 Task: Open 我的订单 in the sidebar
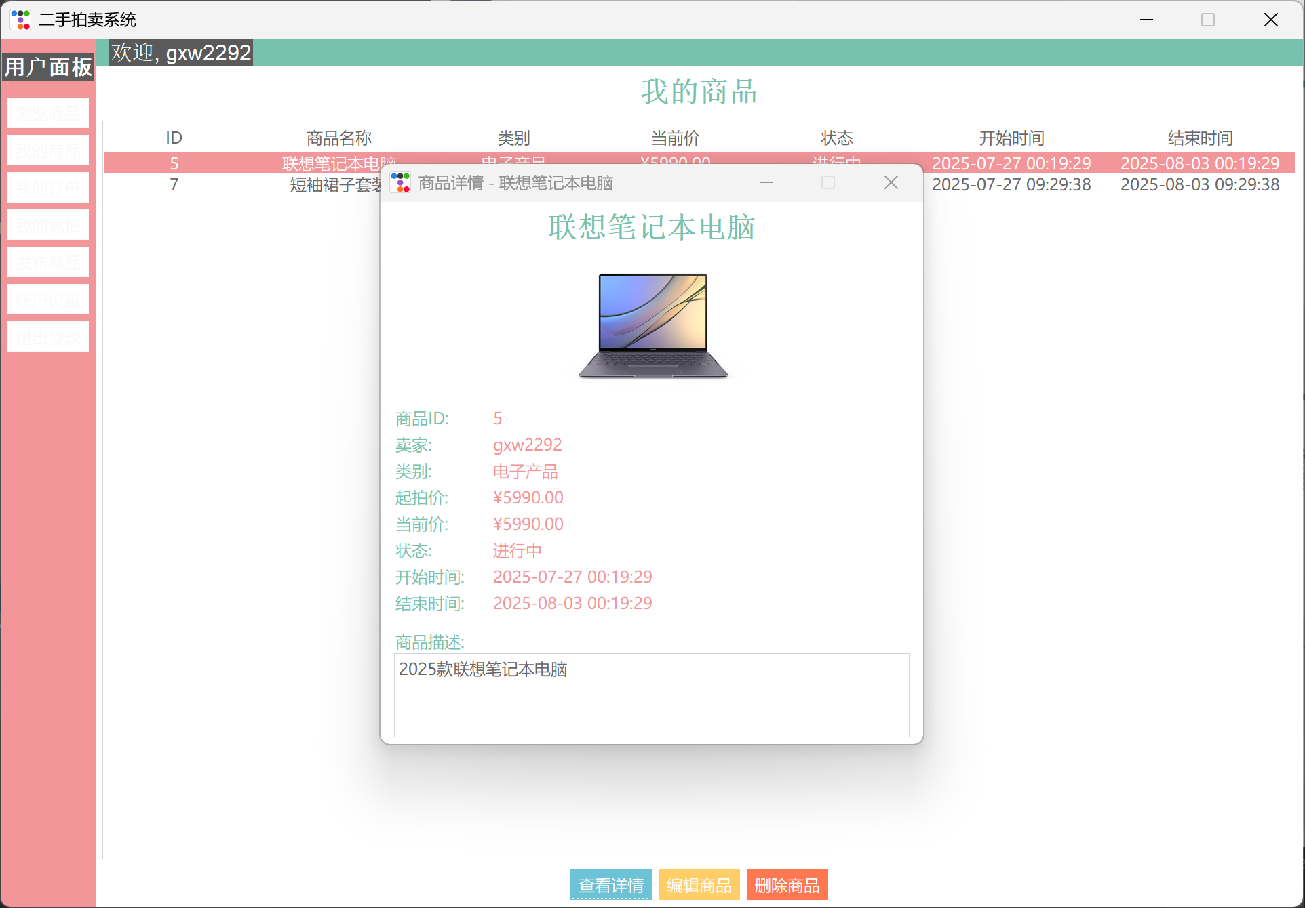(48, 188)
